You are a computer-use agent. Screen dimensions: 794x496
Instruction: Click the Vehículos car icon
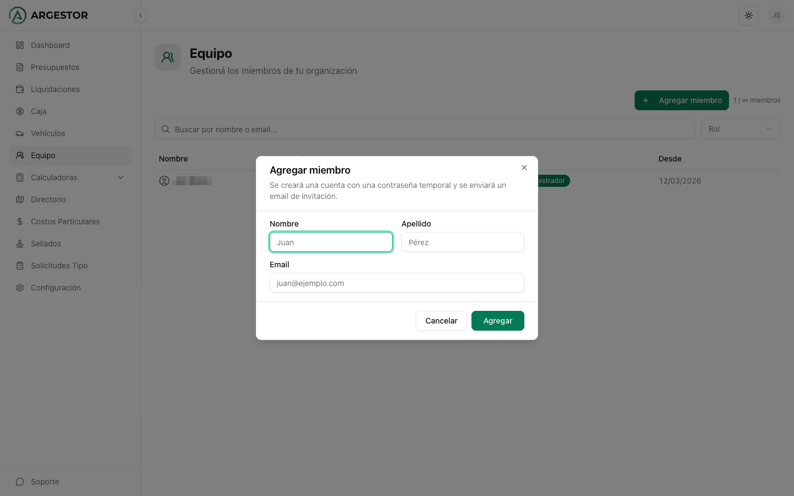pyautogui.click(x=20, y=133)
